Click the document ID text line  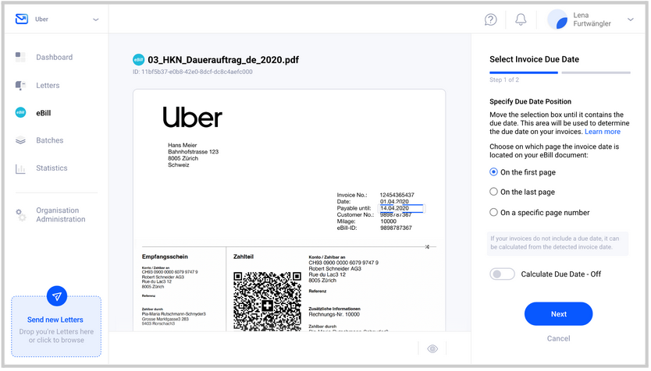tap(193, 72)
